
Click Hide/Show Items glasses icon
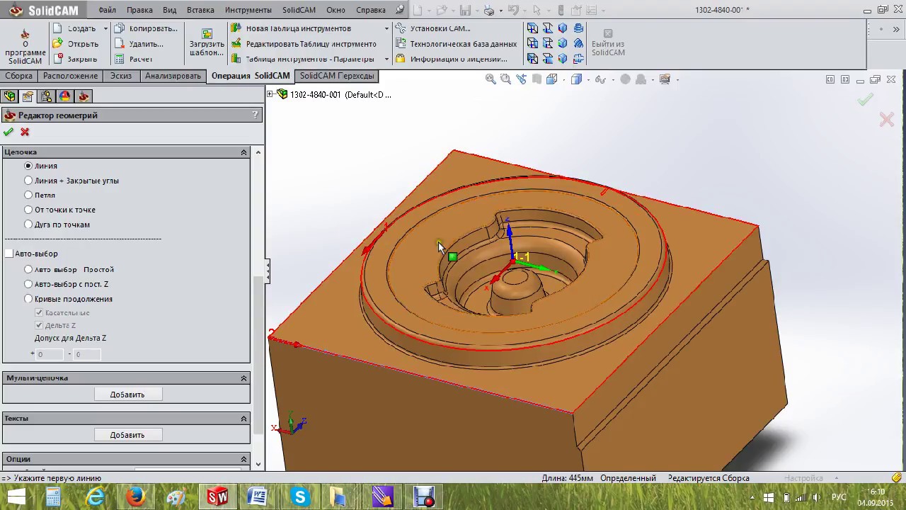coord(600,79)
